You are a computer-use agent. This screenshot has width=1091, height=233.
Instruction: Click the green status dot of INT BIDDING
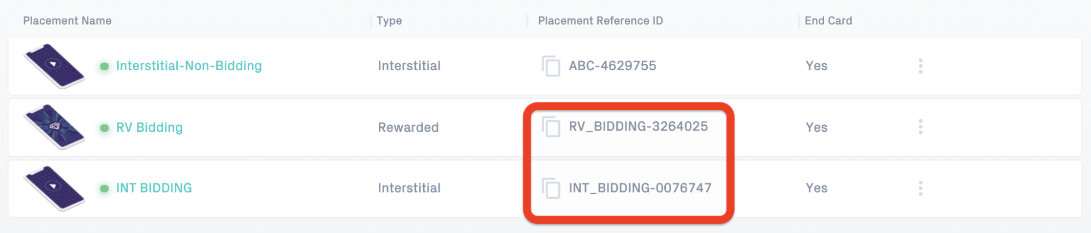pyautogui.click(x=104, y=189)
